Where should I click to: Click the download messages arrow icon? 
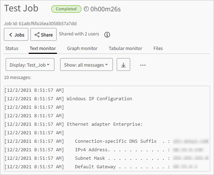(x=123, y=65)
